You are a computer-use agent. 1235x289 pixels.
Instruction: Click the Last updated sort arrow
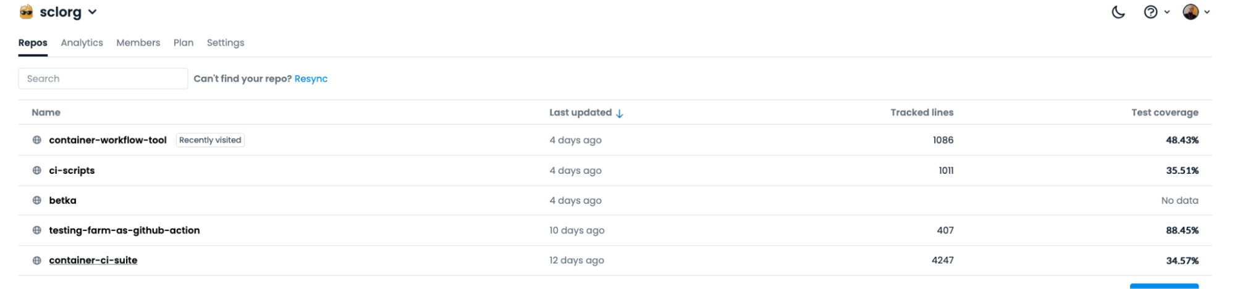[620, 113]
